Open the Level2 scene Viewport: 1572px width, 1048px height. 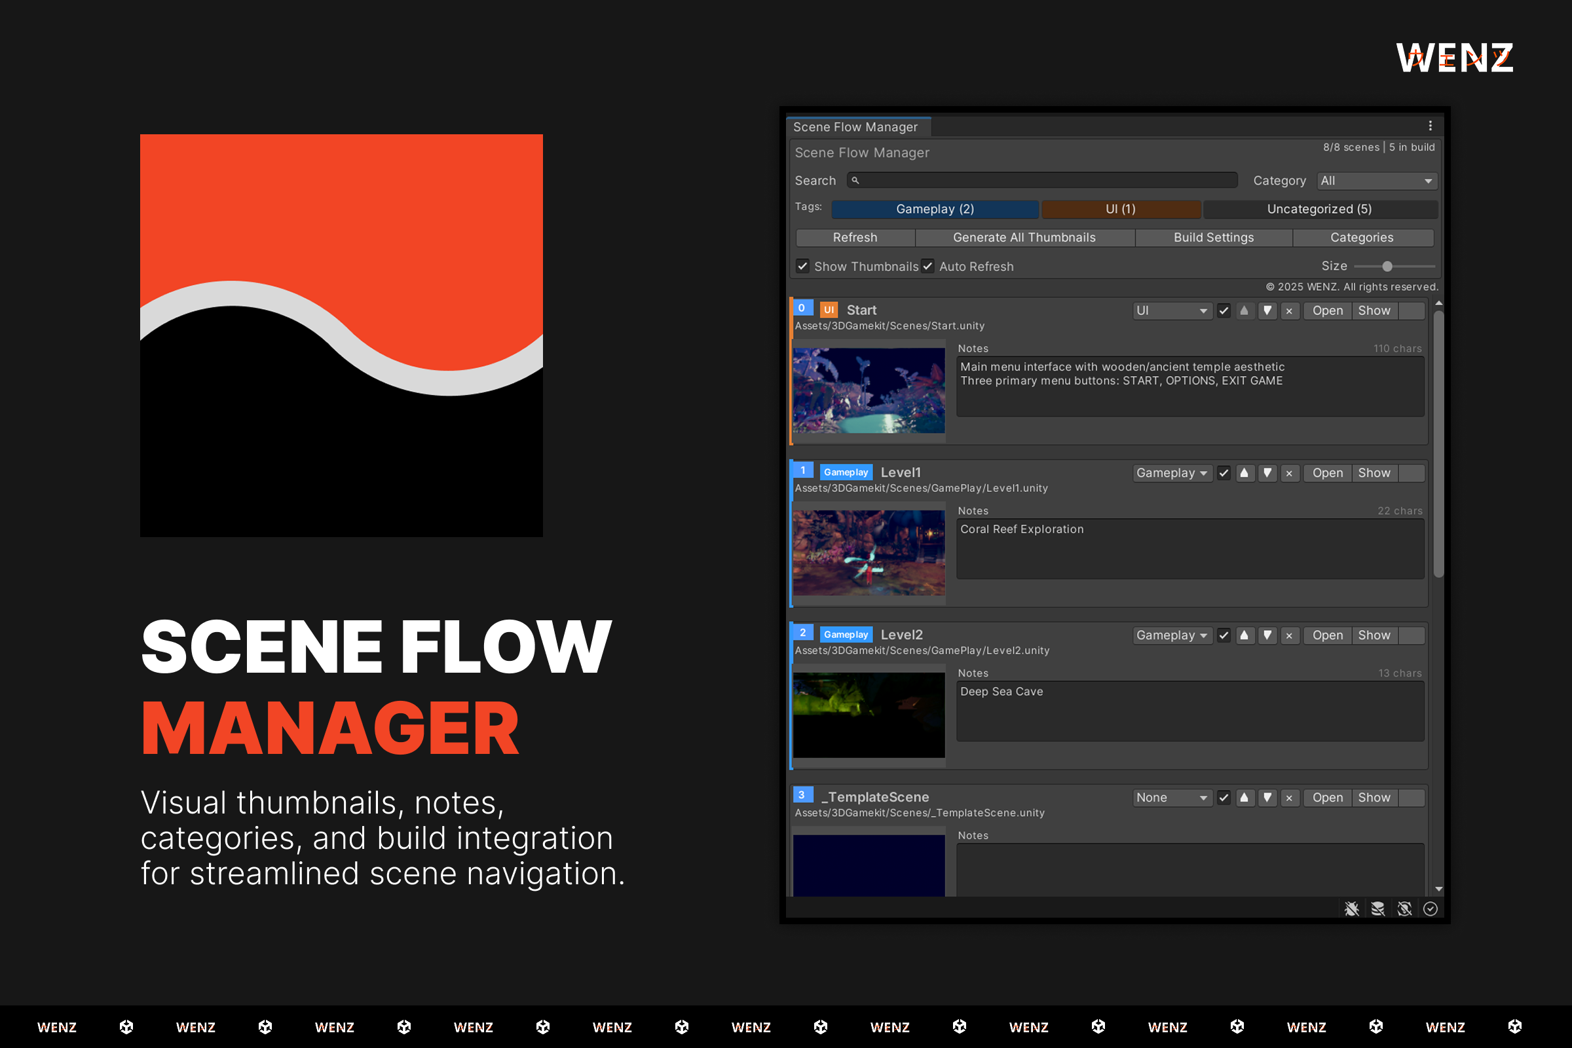1328,635
